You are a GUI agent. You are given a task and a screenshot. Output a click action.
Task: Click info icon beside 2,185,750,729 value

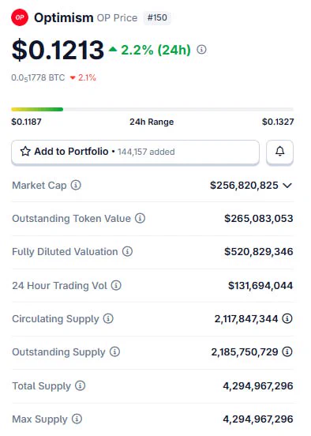point(287,351)
